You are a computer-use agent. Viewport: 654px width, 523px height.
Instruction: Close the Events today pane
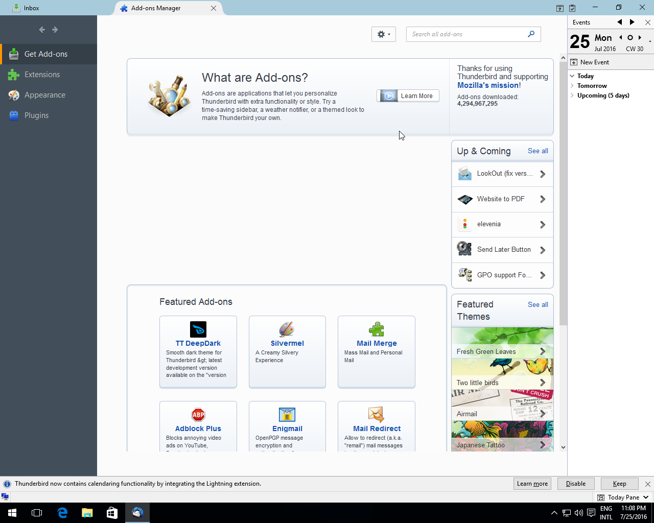click(647, 22)
